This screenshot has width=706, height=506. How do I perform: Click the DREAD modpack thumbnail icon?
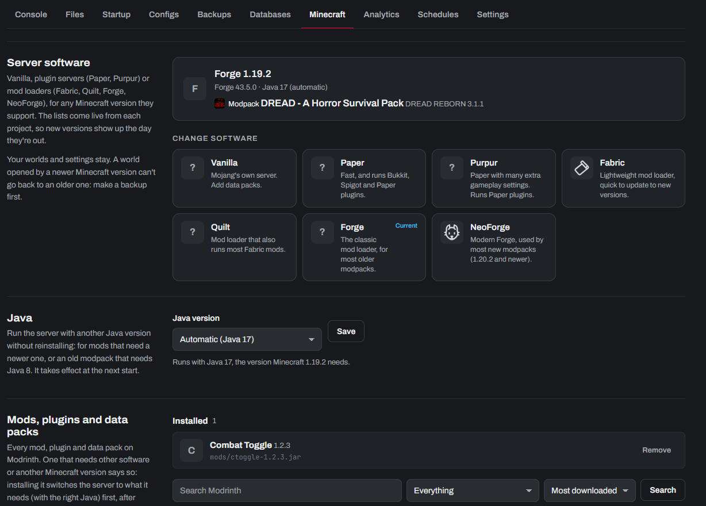coord(220,103)
